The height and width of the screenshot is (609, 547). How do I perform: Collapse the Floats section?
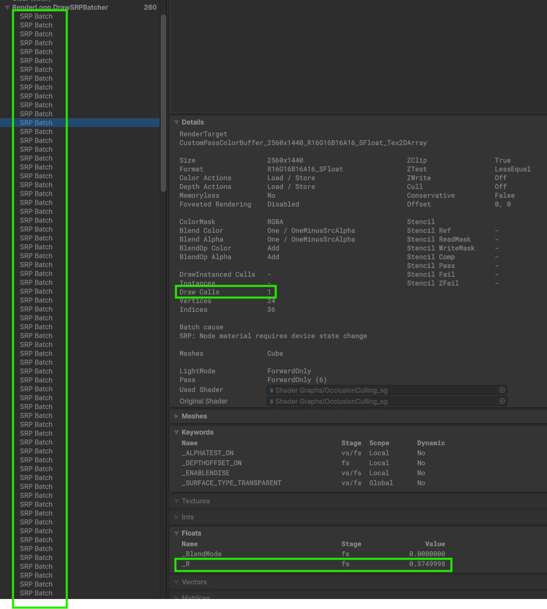click(177, 533)
